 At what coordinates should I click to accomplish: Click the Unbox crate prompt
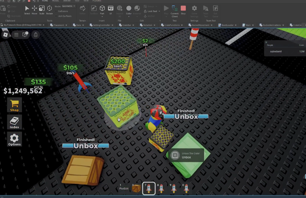tap(187, 155)
